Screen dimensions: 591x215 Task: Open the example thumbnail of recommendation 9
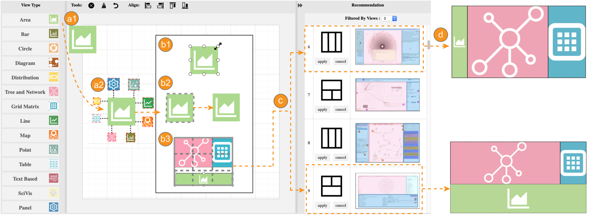387,191
